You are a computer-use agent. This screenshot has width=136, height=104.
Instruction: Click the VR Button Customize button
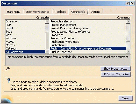click(x=116, y=74)
